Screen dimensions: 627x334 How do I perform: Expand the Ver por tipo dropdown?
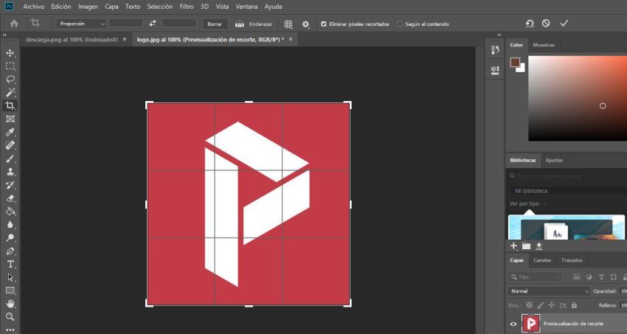[x=528, y=203]
